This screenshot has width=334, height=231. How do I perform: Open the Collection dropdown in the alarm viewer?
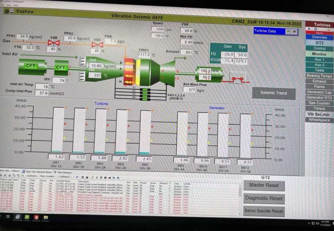pyautogui.click(x=32, y=177)
